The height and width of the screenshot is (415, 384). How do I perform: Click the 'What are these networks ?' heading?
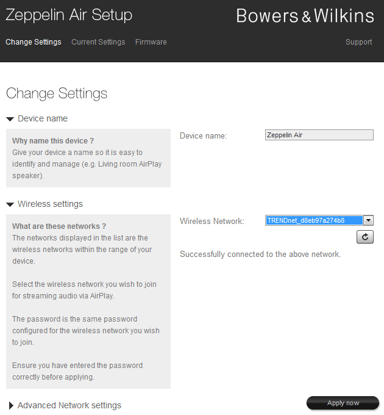click(x=59, y=226)
